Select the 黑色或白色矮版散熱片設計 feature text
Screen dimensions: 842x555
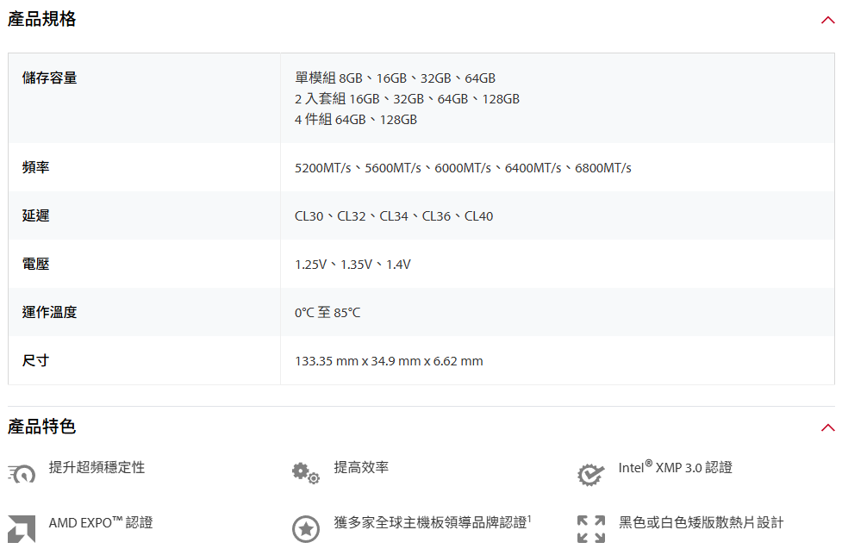pos(701,522)
